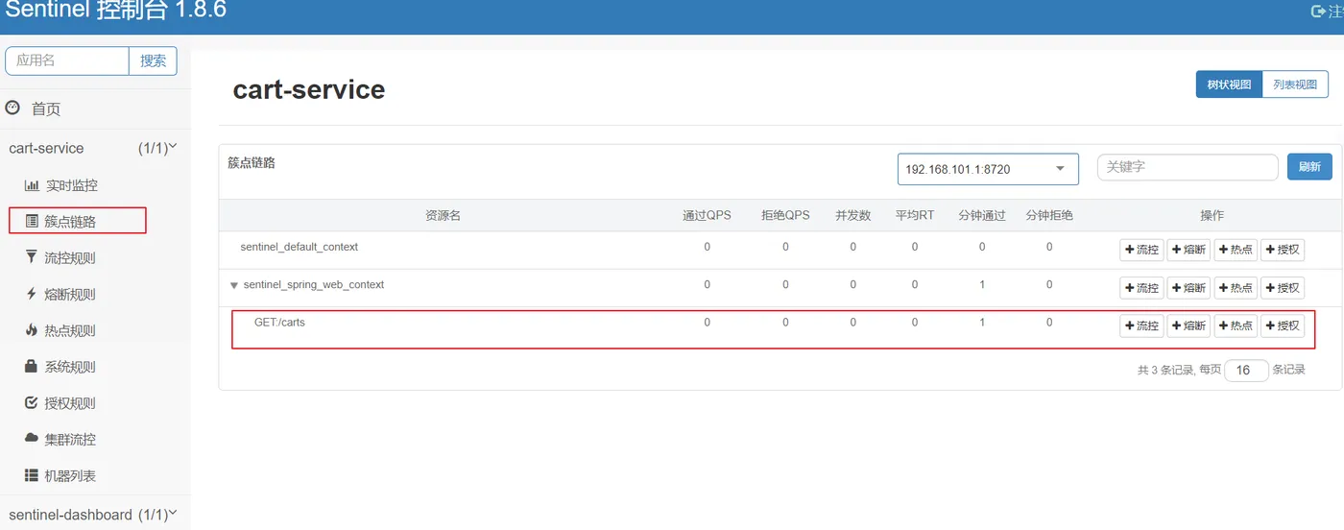Add 热点 rule for sentinel_spring_web_context
This screenshot has height=530, width=1344.
click(1236, 288)
